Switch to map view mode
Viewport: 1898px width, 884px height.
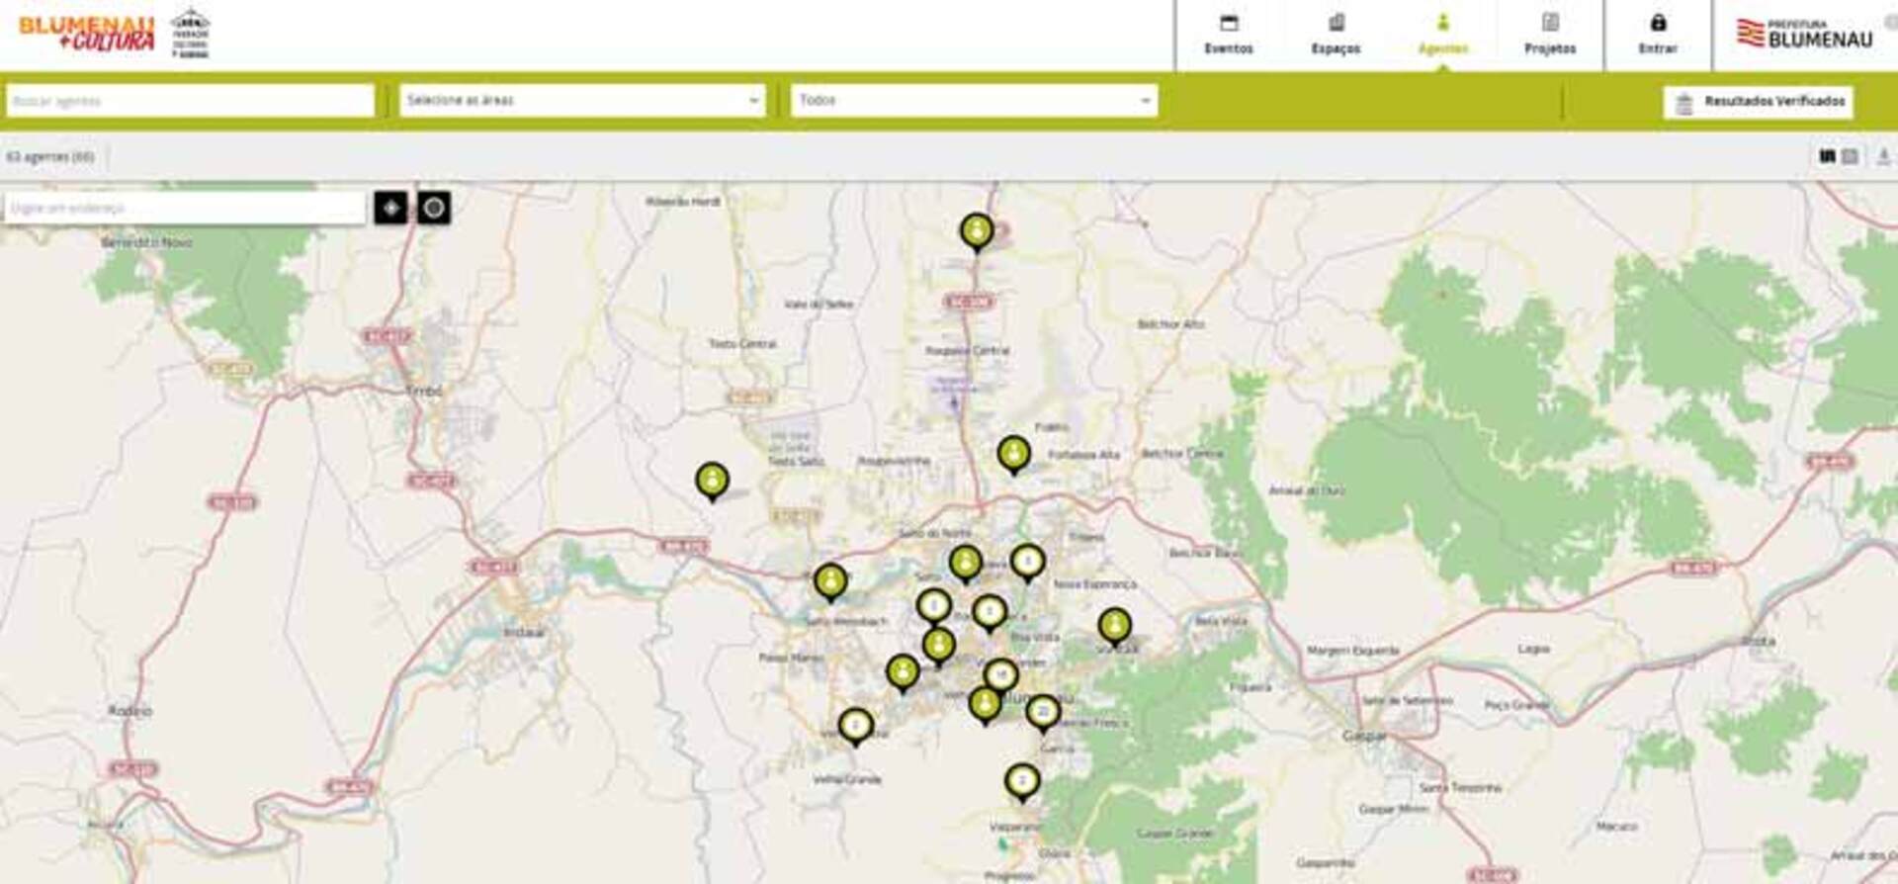click(x=1827, y=156)
